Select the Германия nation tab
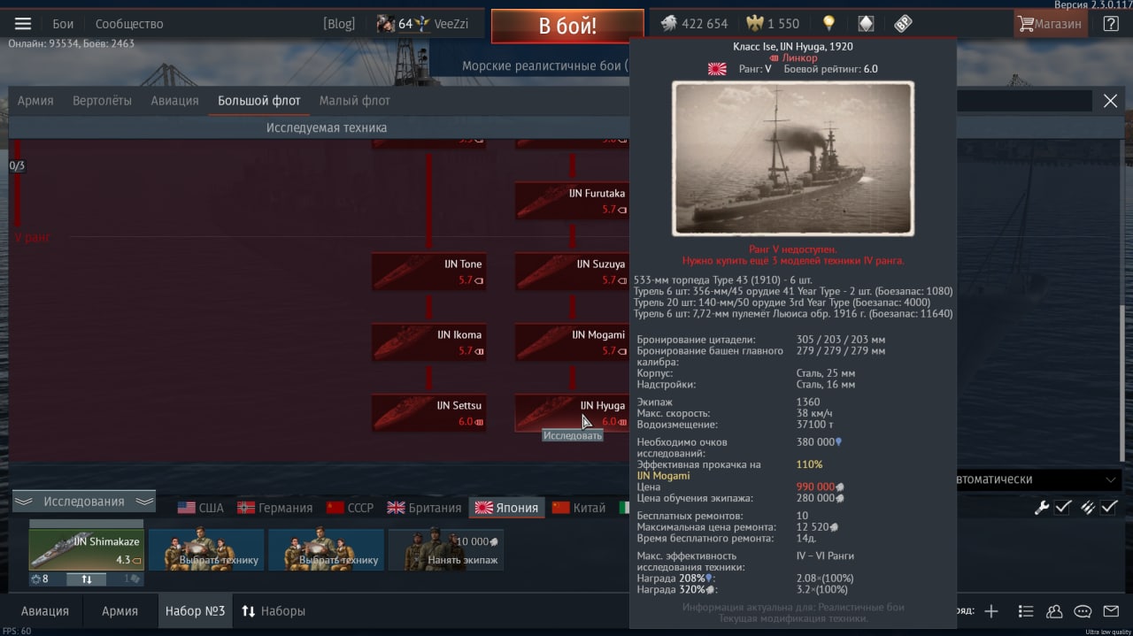The image size is (1133, 636). click(274, 508)
